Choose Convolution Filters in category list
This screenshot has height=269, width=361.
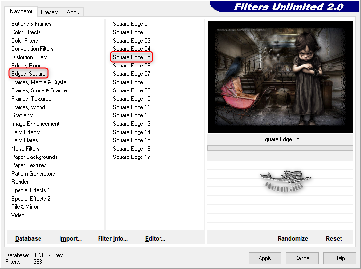pos(32,49)
